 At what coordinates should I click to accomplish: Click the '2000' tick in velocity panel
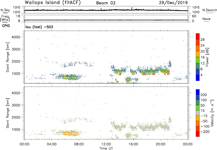[16, 117]
